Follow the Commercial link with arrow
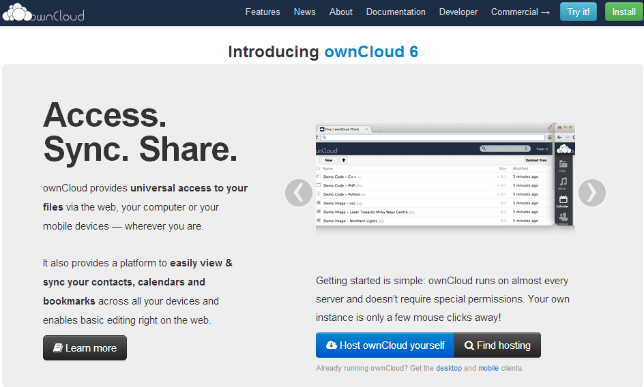Image resolution: width=644 pixels, height=387 pixels. 520,12
